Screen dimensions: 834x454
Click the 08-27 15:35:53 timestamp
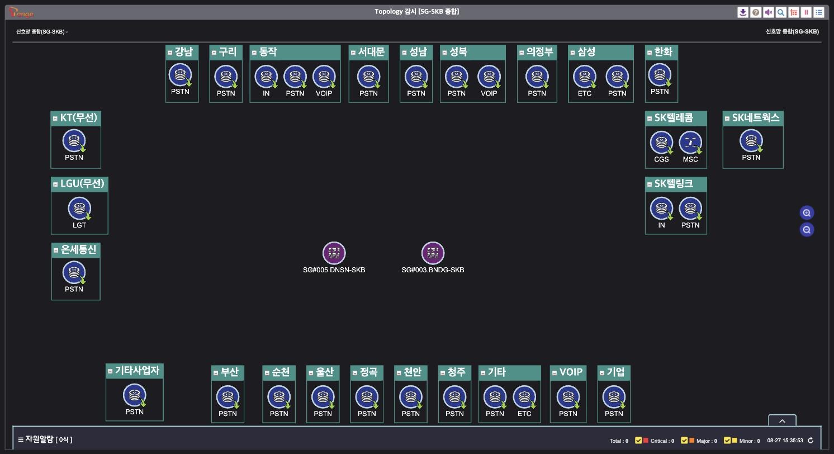(785, 441)
